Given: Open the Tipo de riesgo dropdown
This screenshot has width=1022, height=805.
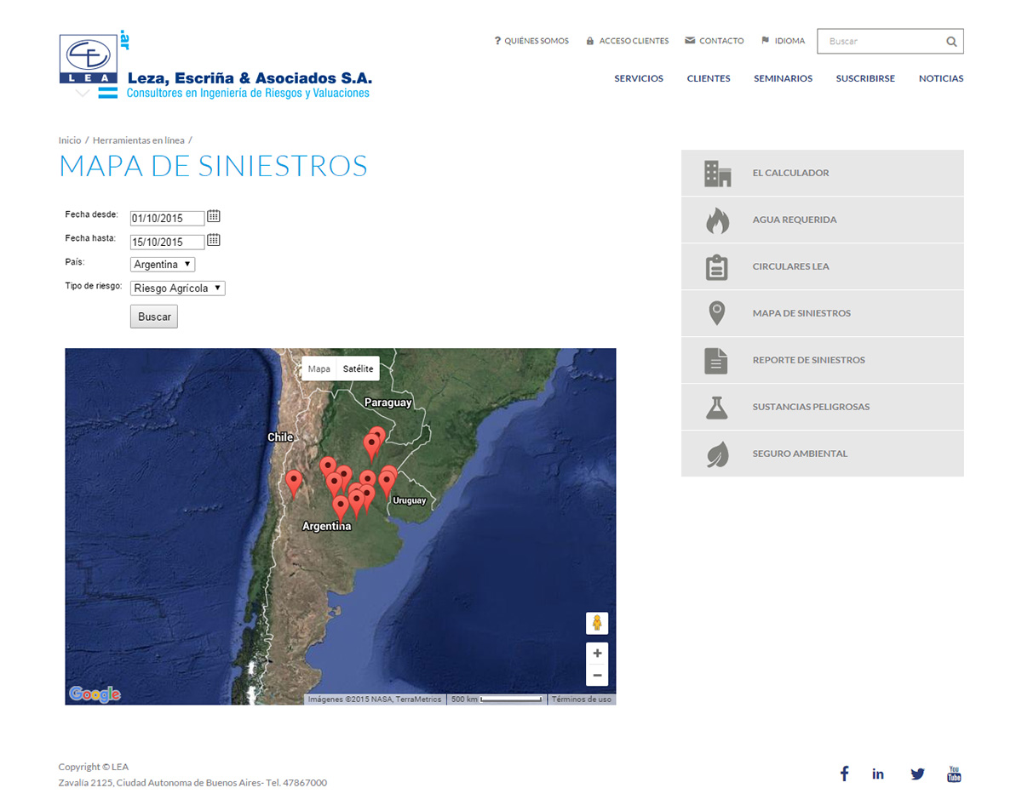Looking at the screenshot, I should pyautogui.click(x=177, y=288).
